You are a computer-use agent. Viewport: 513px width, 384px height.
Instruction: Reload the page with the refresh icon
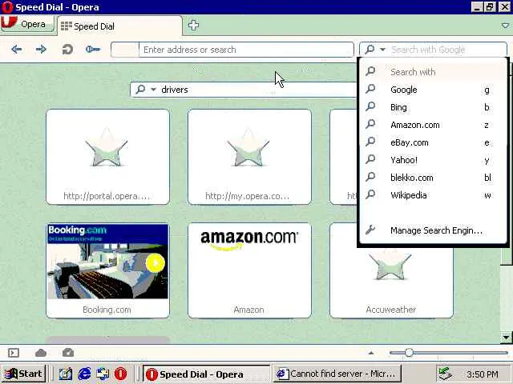(x=67, y=50)
